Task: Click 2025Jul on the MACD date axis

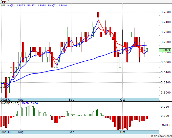Action: (6, 132)
